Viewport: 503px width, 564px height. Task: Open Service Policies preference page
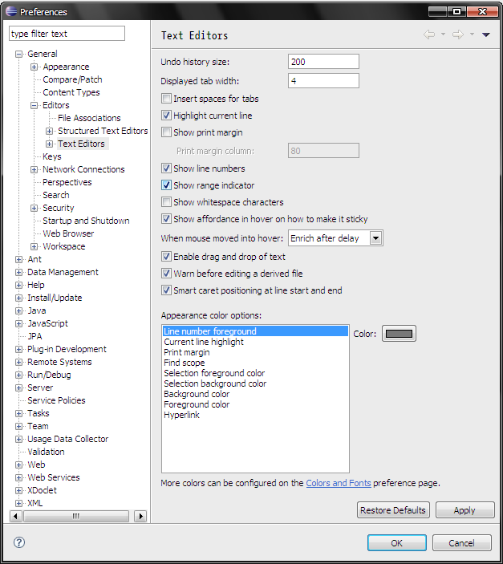[56, 400]
